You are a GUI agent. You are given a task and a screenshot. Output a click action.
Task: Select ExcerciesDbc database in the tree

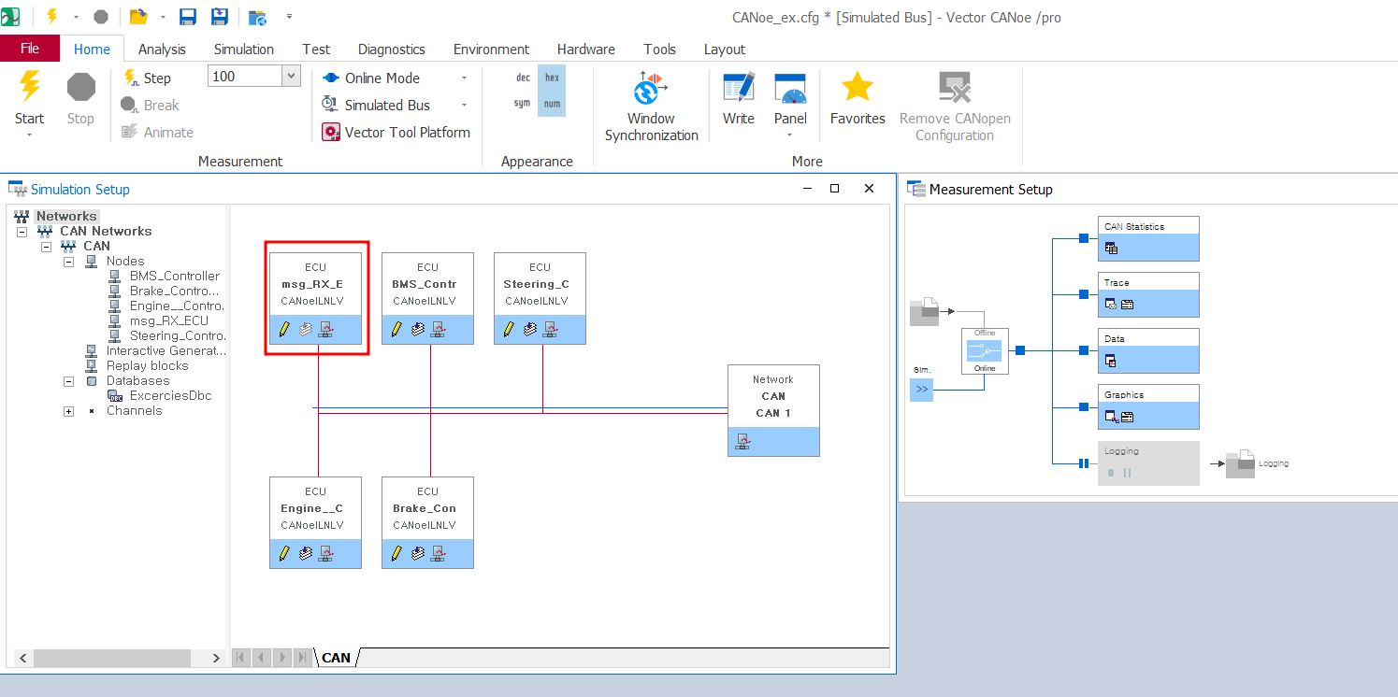171,395
